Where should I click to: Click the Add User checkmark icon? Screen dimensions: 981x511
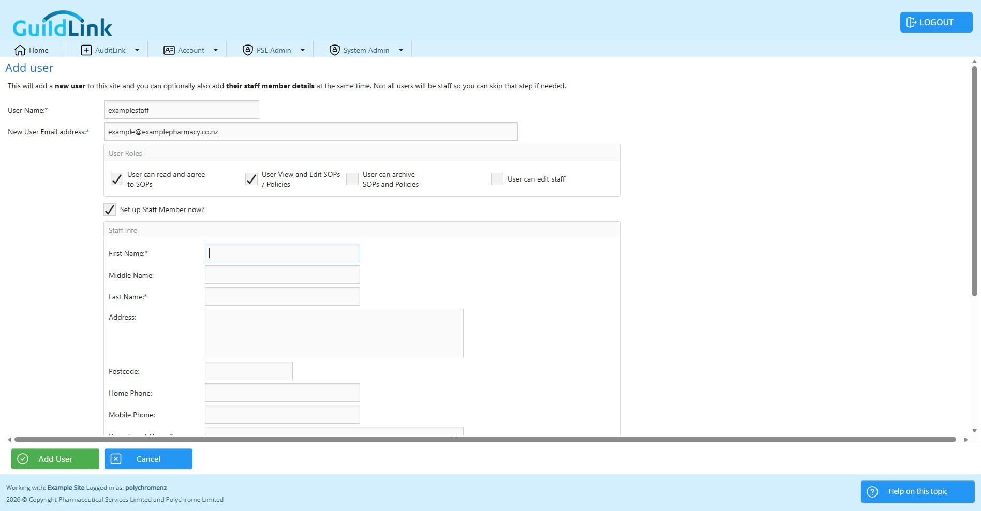click(23, 459)
